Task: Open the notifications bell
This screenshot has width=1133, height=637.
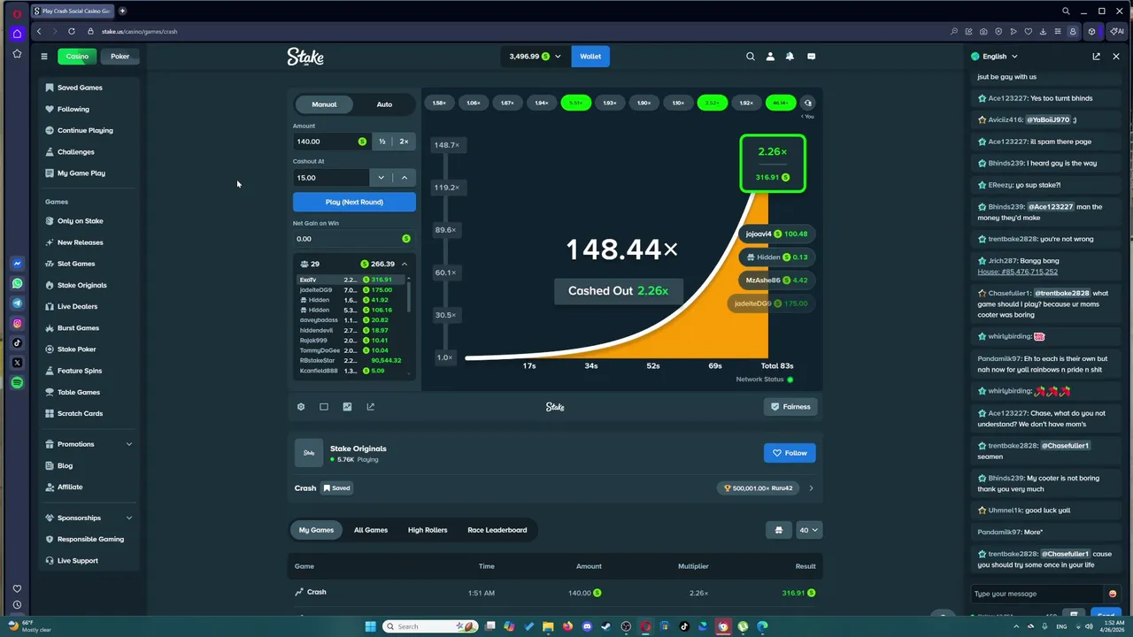Action: click(790, 57)
